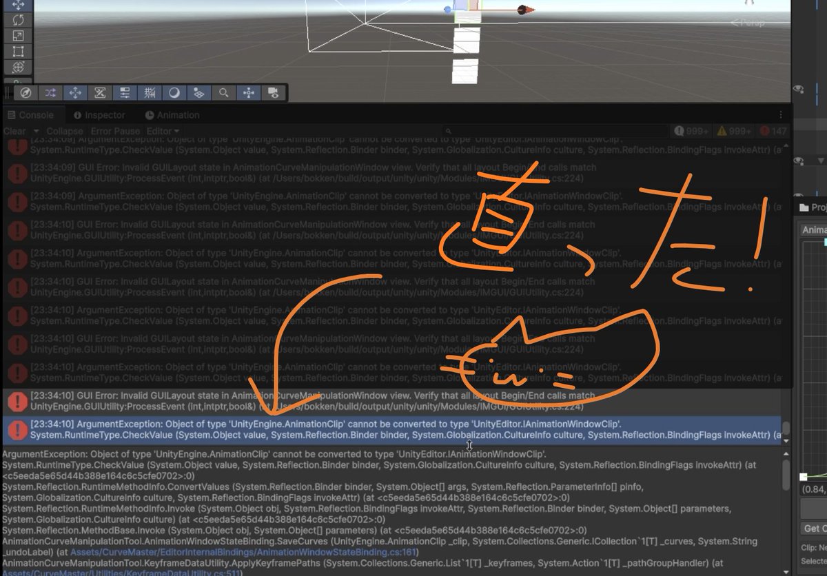Click the shuffle arrows overlay icon
Screen dimensions: 827x576
click(x=50, y=92)
